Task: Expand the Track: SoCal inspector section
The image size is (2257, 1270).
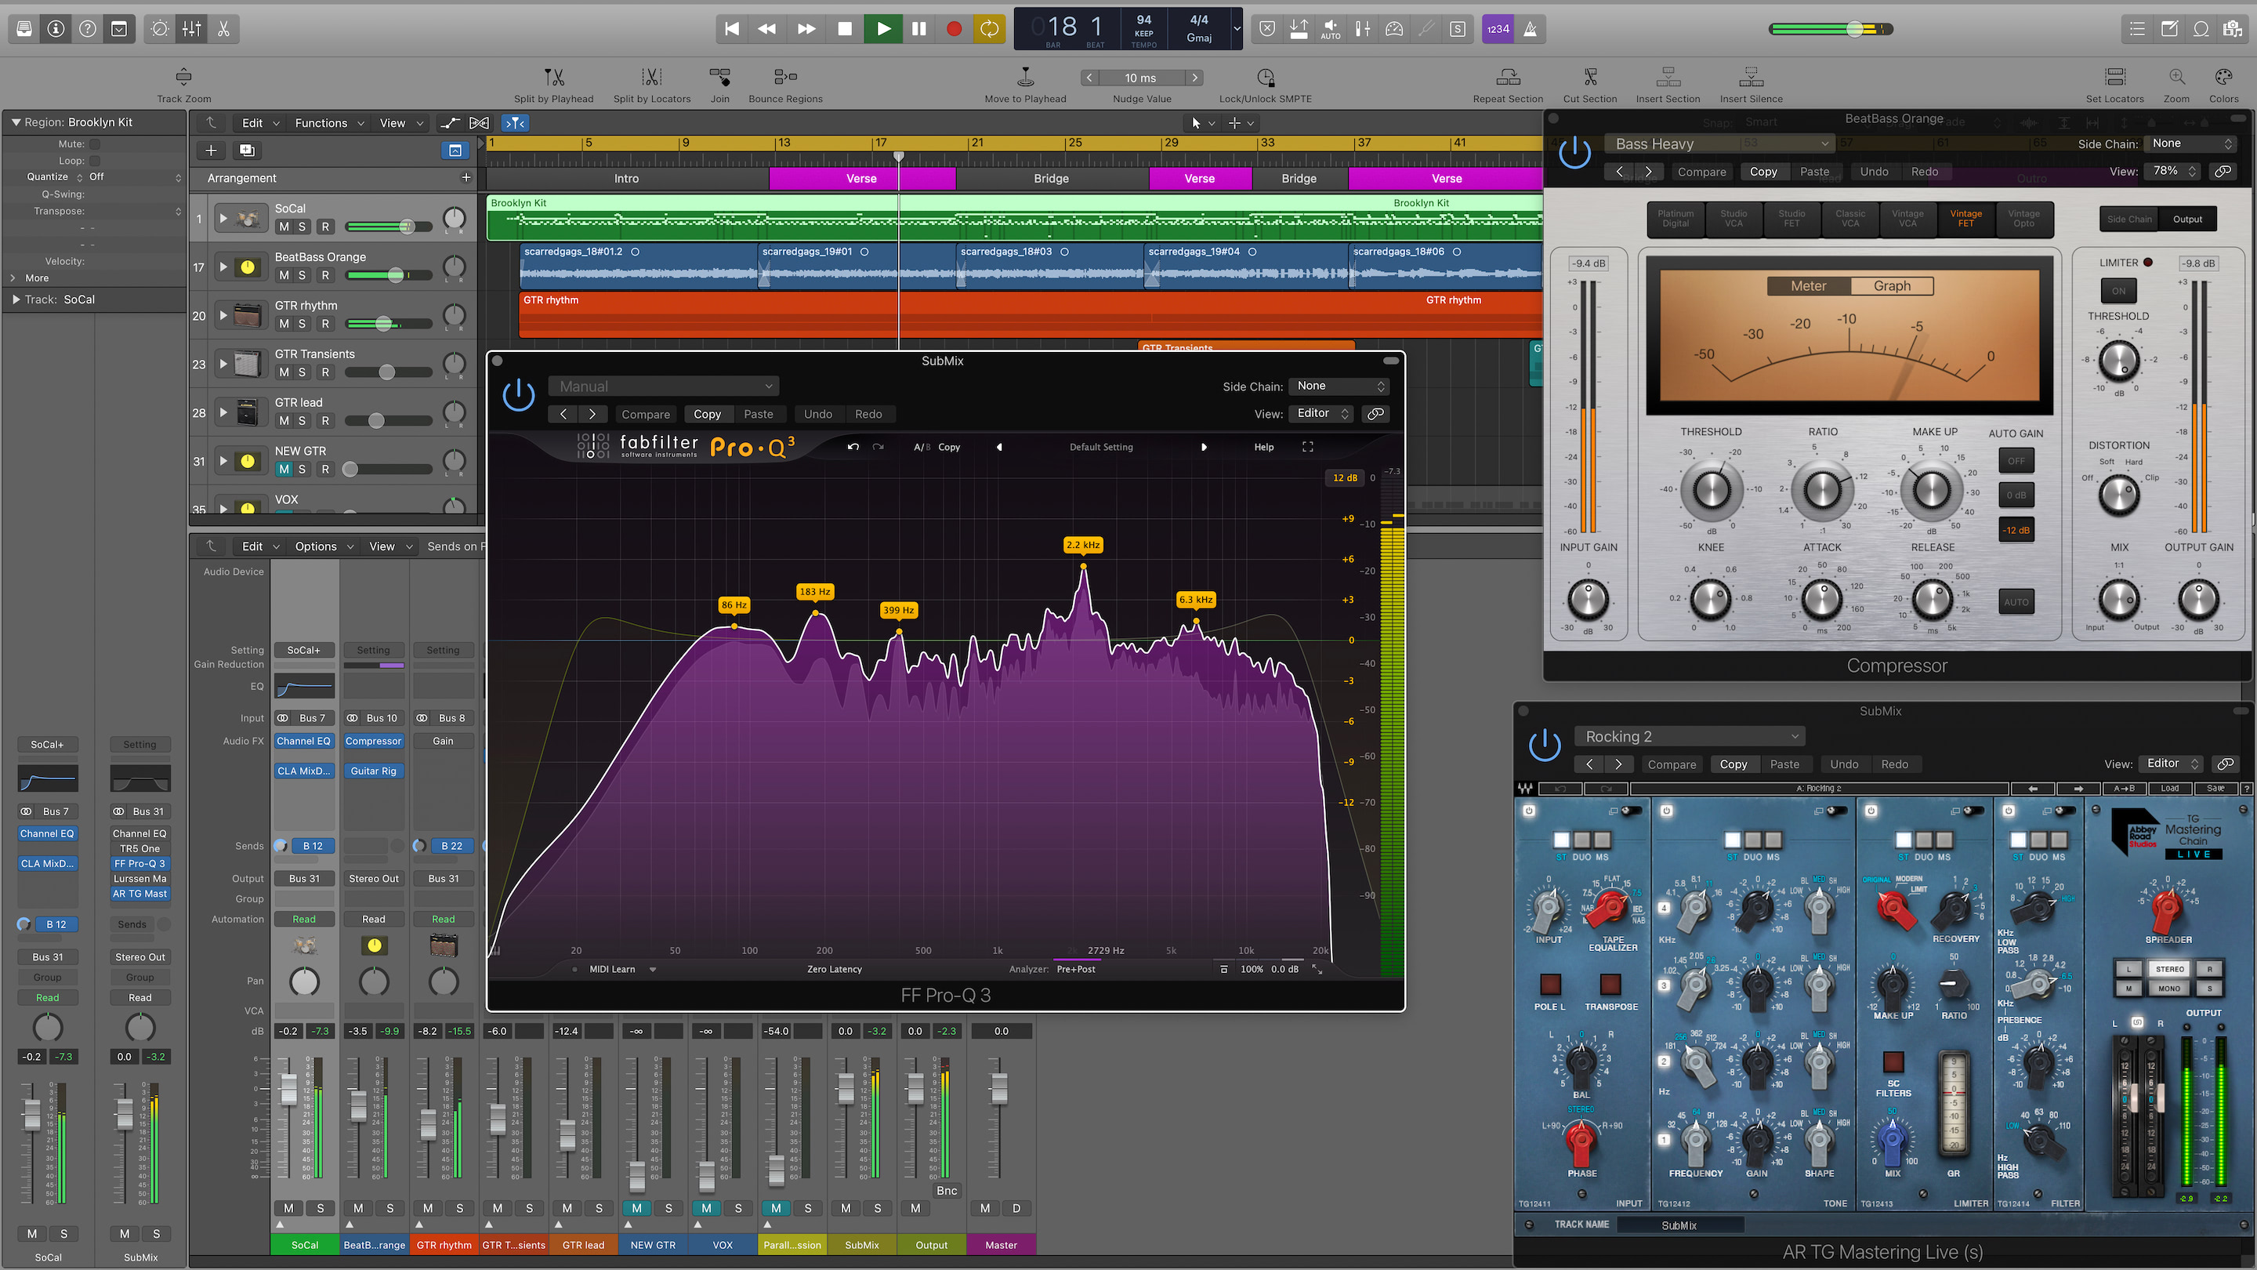Action: [x=16, y=299]
